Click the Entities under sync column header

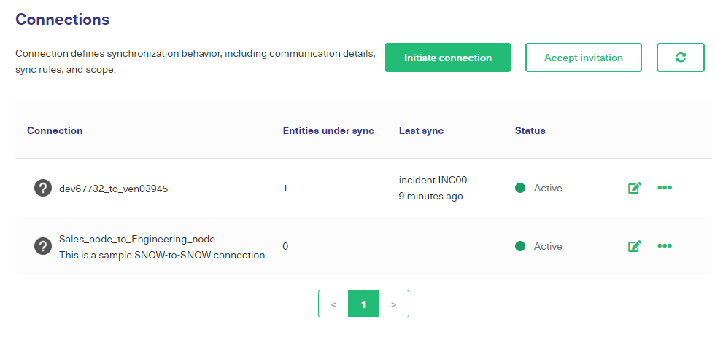pyautogui.click(x=328, y=130)
